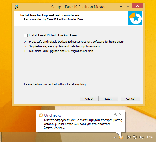Click the setup installer icon in title bar
Screen dimensions: 156x142
(16, 7)
